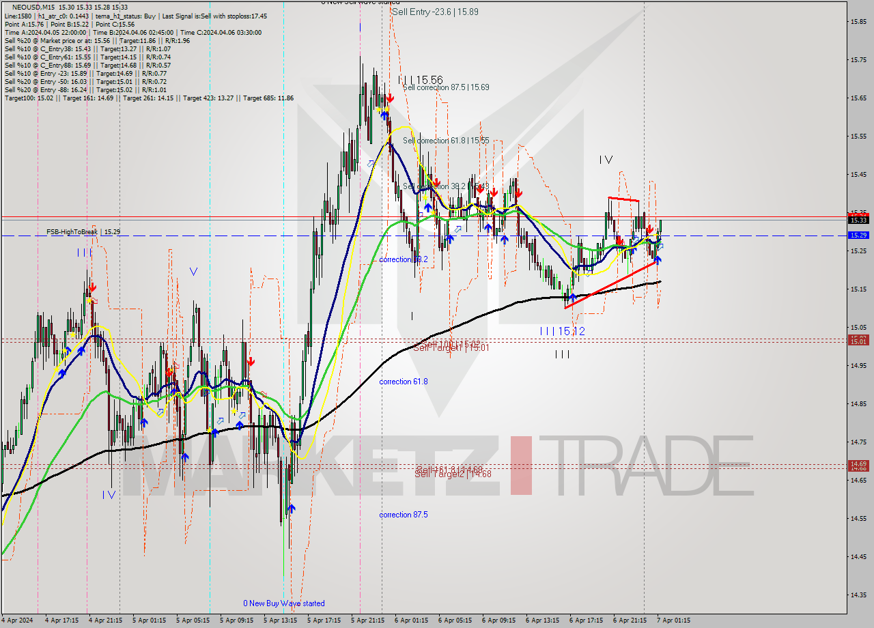The width and height of the screenshot is (874, 628).
Task: Click the 15.33 current price tag on axis
Action: pyautogui.click(x=858, y=220)
